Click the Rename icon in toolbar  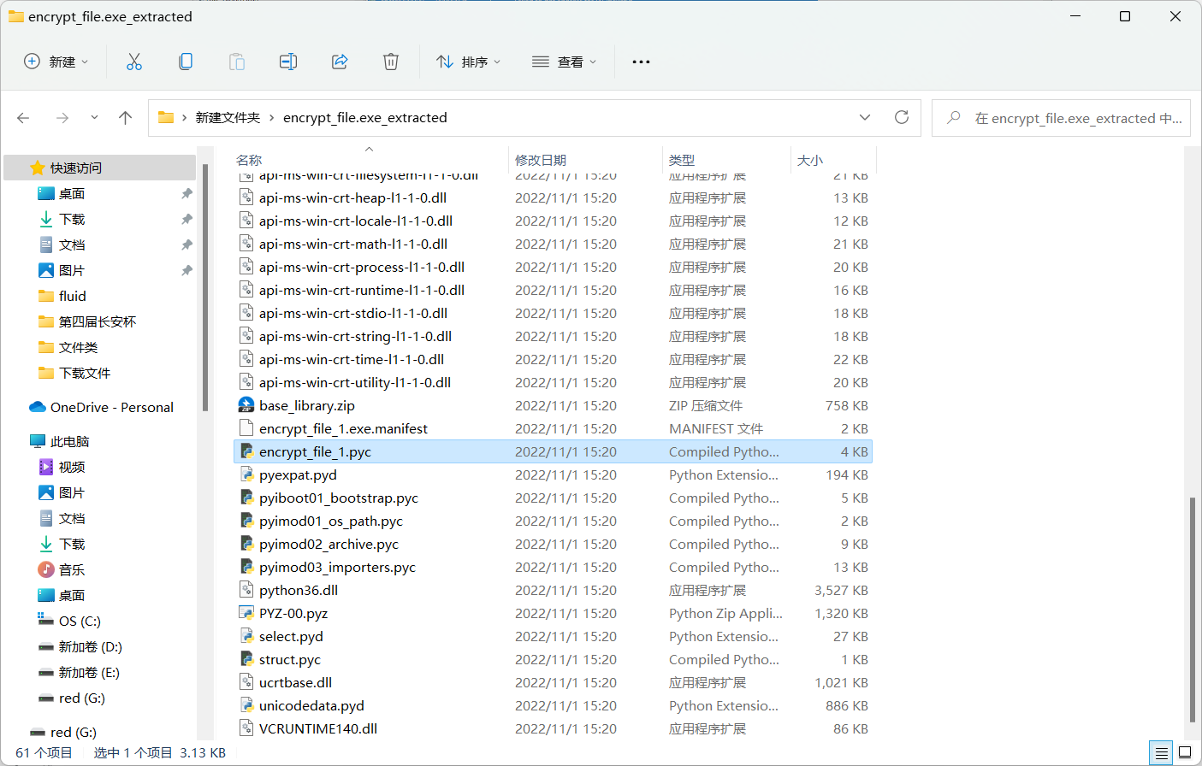(288, 62)
